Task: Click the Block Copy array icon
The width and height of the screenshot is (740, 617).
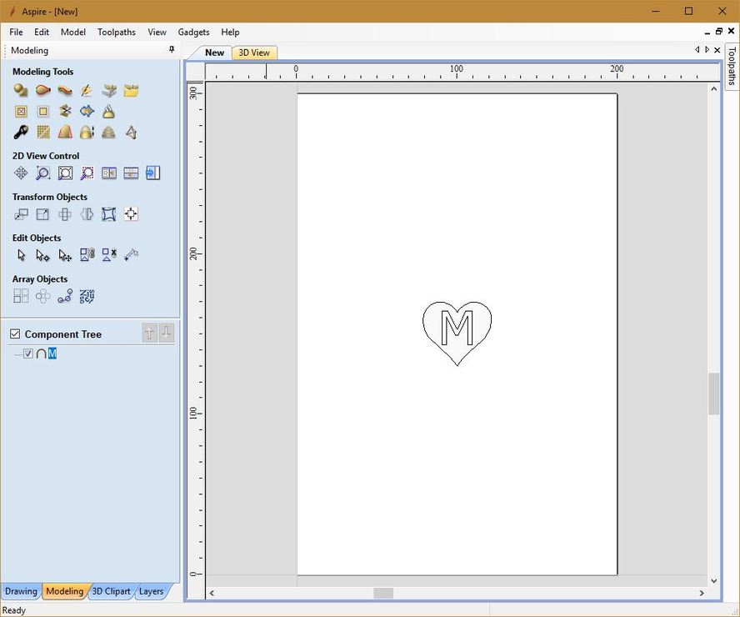Action: (21, 297)
